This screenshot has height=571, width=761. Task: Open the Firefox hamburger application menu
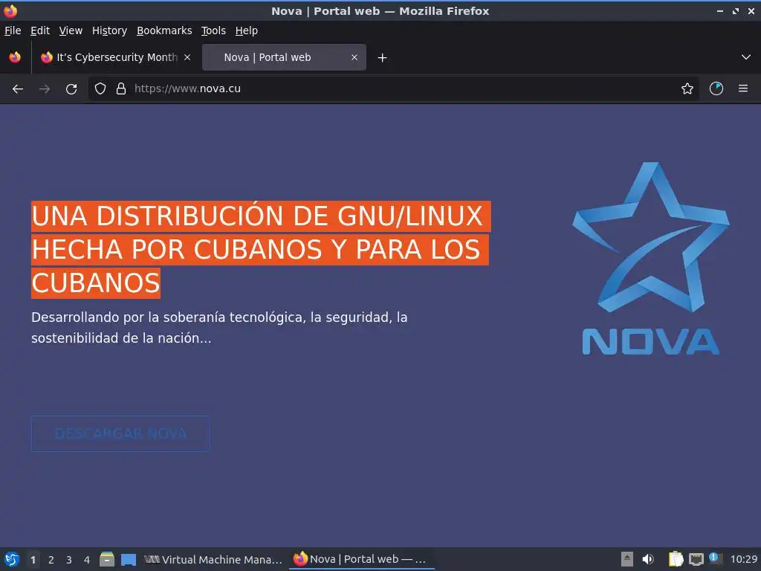(743, 89)
